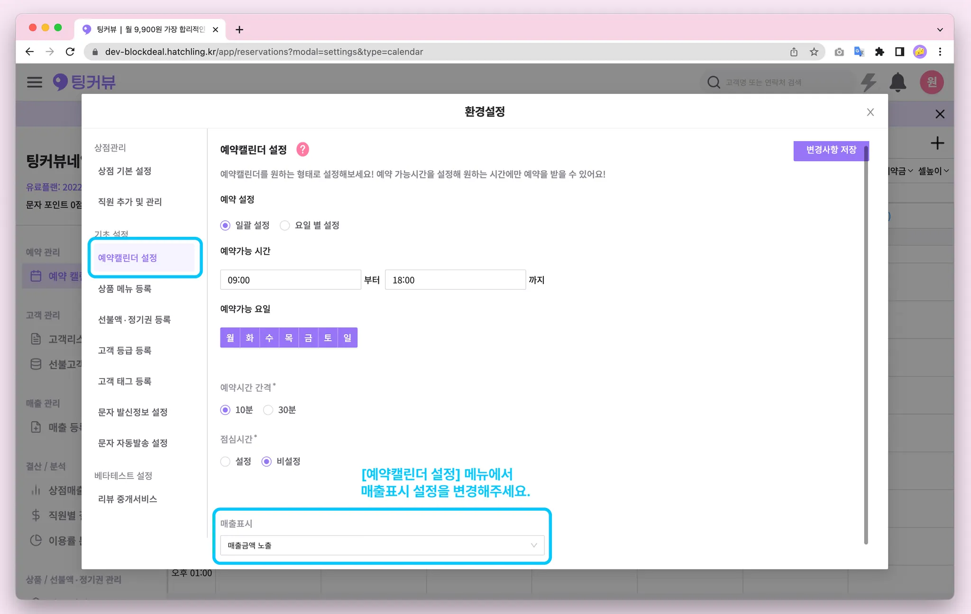Open the 셀높이 dropdown
Viewport: 971px width, 614px height.
pos(933,171)
